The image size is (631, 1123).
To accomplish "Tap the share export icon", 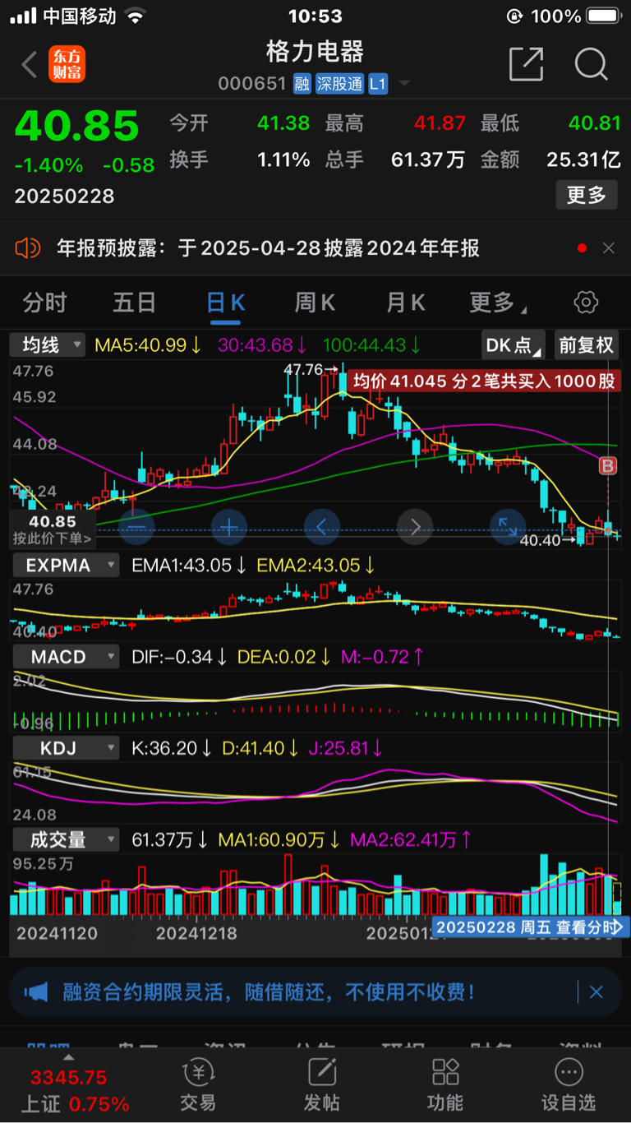I will [526, 64].
